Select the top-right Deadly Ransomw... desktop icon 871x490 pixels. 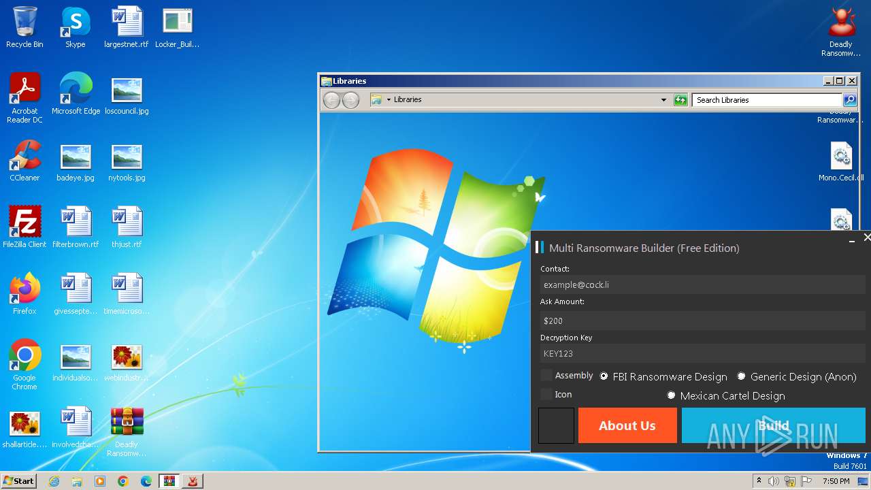point(841,31)
